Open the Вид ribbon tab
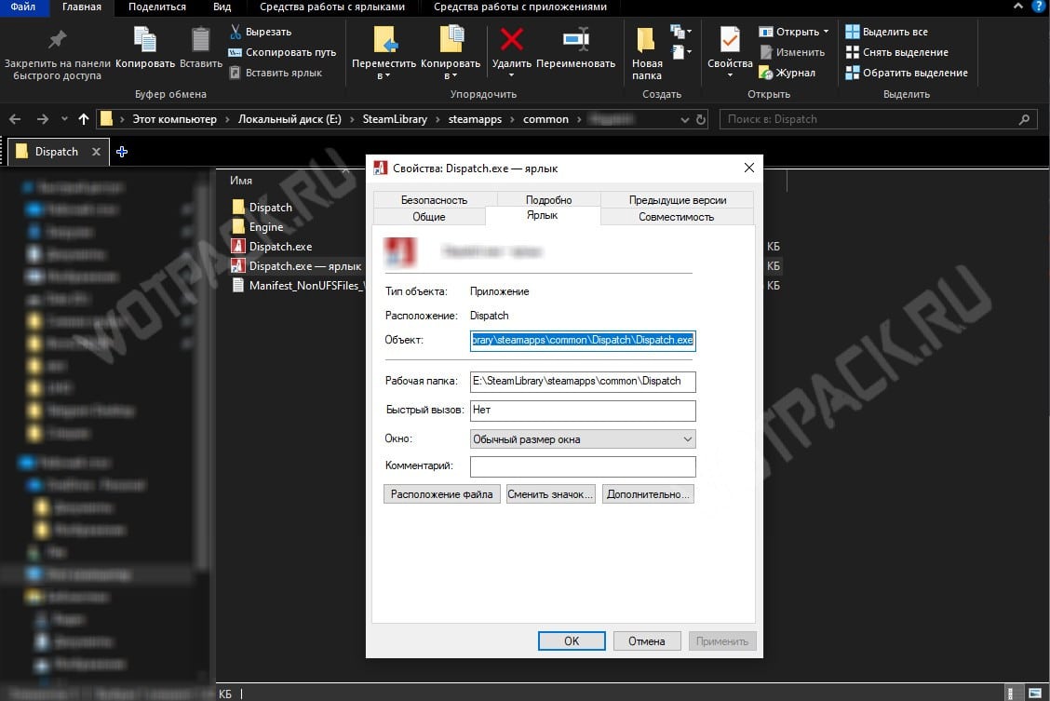This screenshot has height=701, width=1050. coord(222,7)
